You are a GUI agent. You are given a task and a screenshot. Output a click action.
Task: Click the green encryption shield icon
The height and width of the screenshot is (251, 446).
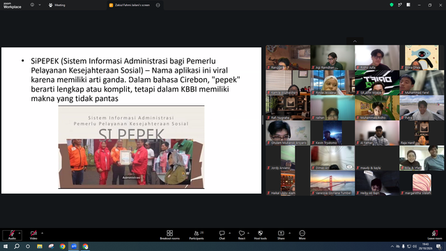click(392, 5)
